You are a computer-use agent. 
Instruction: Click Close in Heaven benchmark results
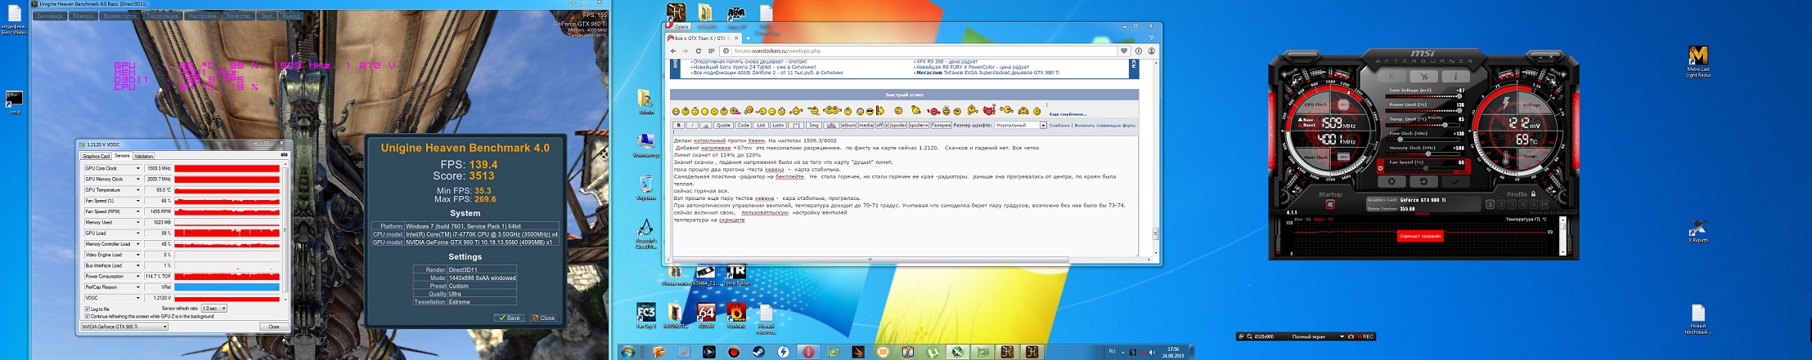[543, 318]
